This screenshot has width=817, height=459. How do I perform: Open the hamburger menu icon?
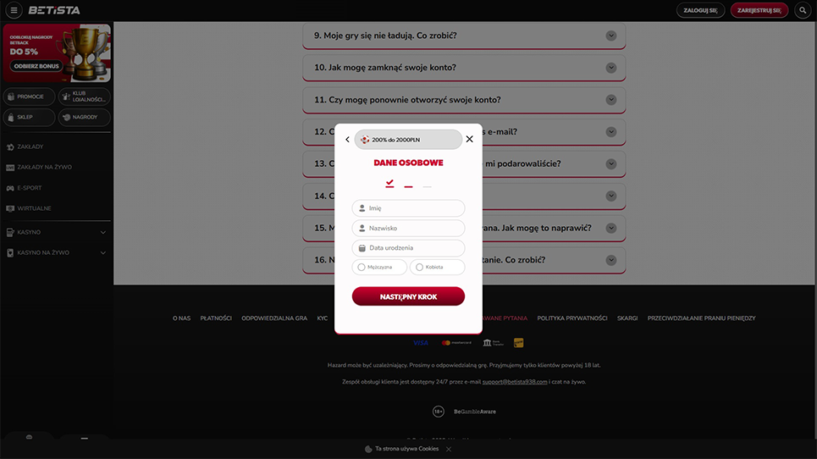[x=14, y=11]
